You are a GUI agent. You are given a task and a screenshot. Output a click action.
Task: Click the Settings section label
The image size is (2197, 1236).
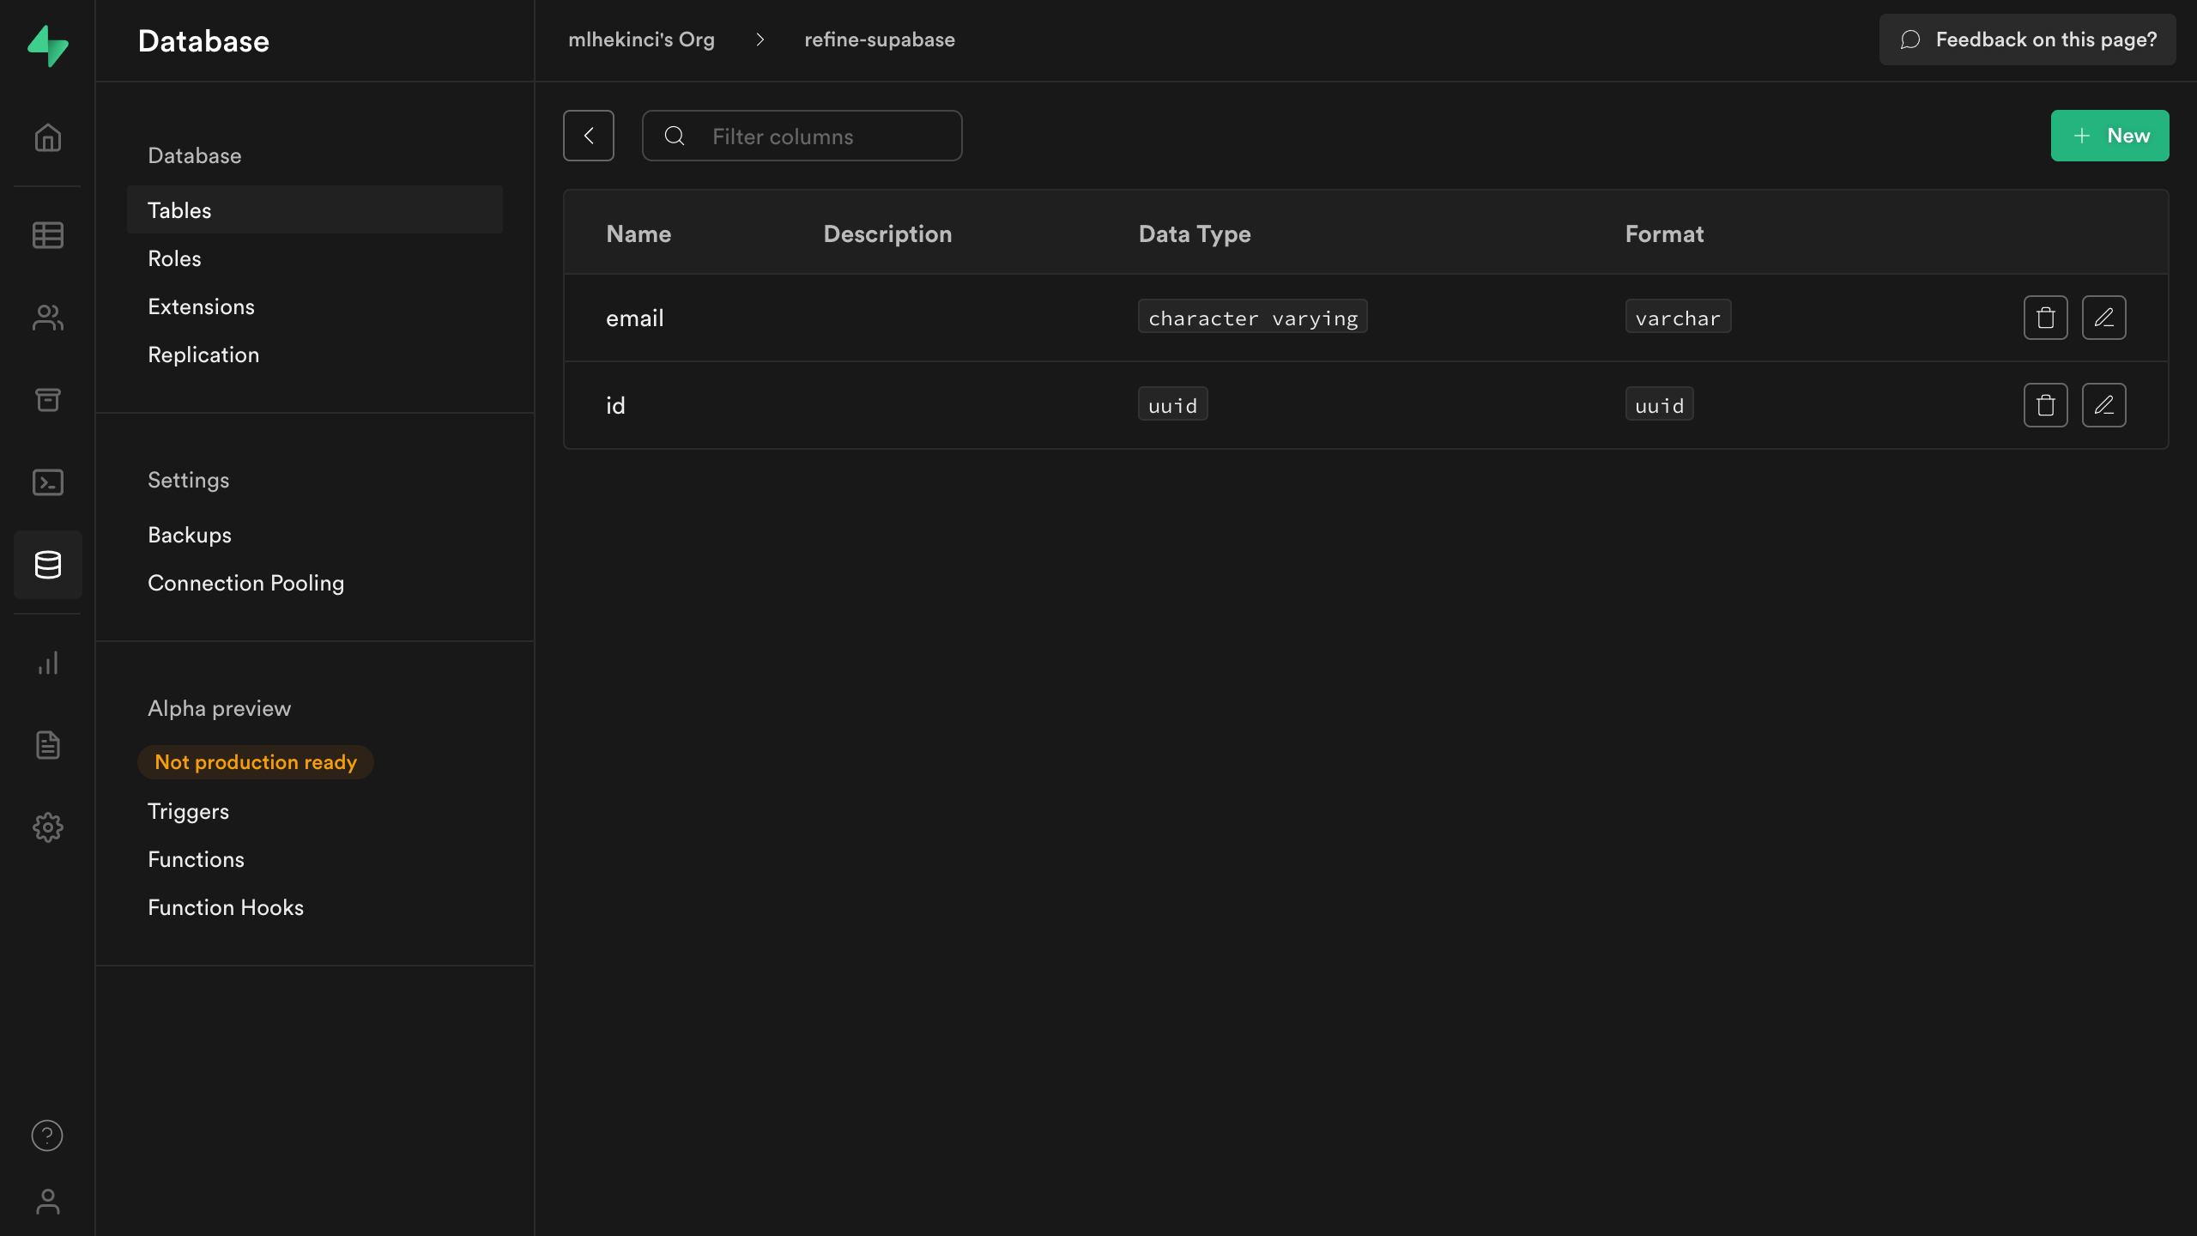(x=188, y=480)
